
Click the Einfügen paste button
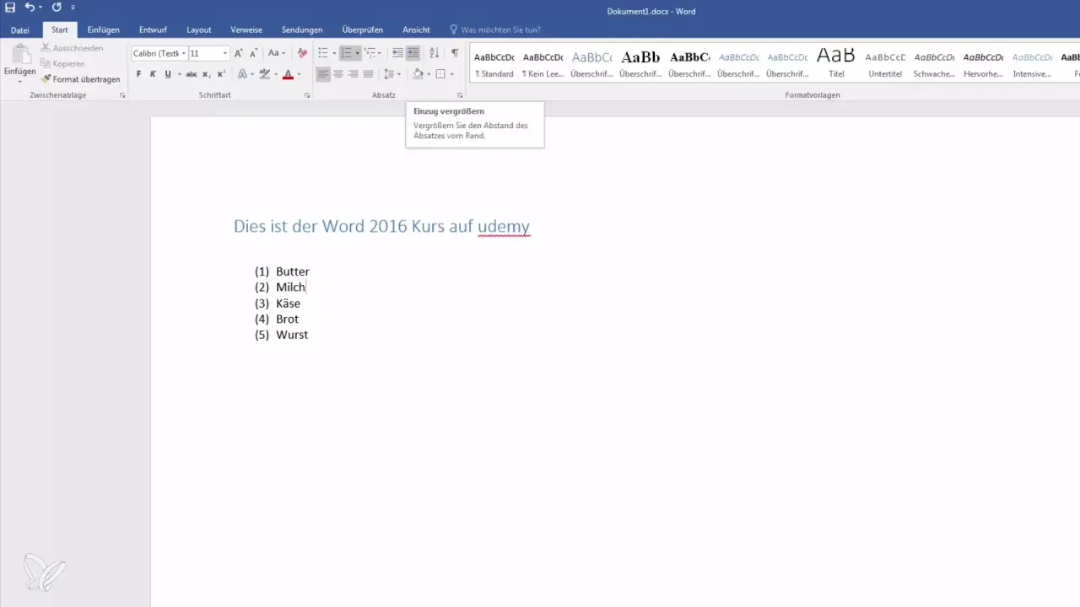pos(19,64)
